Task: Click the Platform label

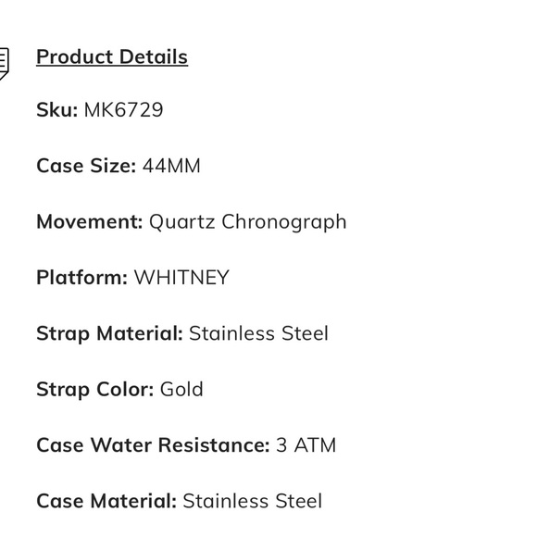Action: point(81,278)
